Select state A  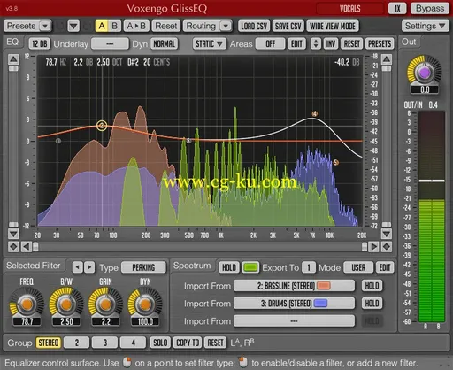tap(102, 26)
